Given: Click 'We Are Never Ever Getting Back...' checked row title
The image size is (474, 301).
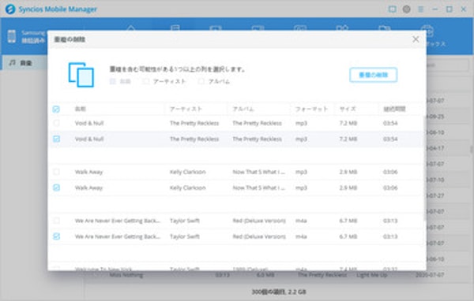Looking at the screenshot, I should (118, 236).
